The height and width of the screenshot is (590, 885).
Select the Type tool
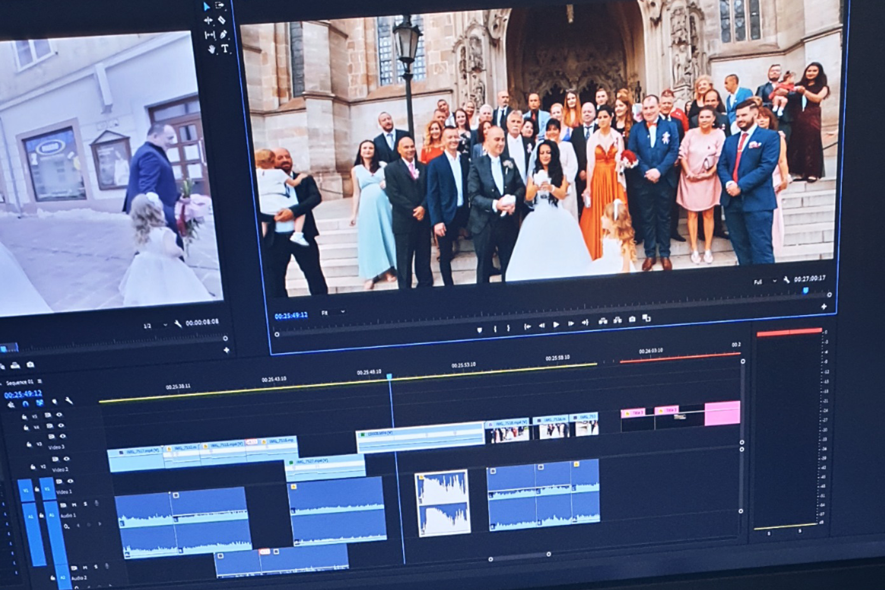pos(225,49)
